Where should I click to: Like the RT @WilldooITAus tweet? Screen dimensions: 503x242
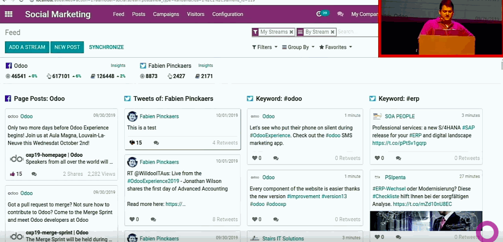(x=132, y=219)
